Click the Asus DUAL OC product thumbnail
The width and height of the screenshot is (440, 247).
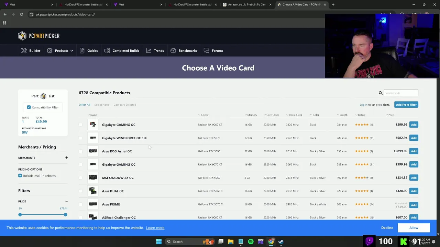pos(93,191)
